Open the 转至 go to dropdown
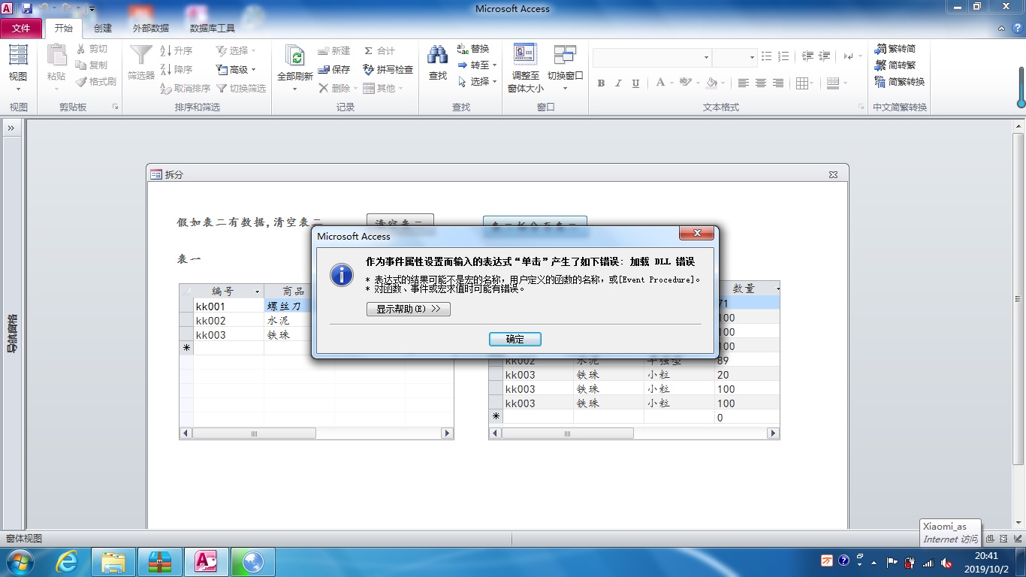 click(x=478, y=65)
